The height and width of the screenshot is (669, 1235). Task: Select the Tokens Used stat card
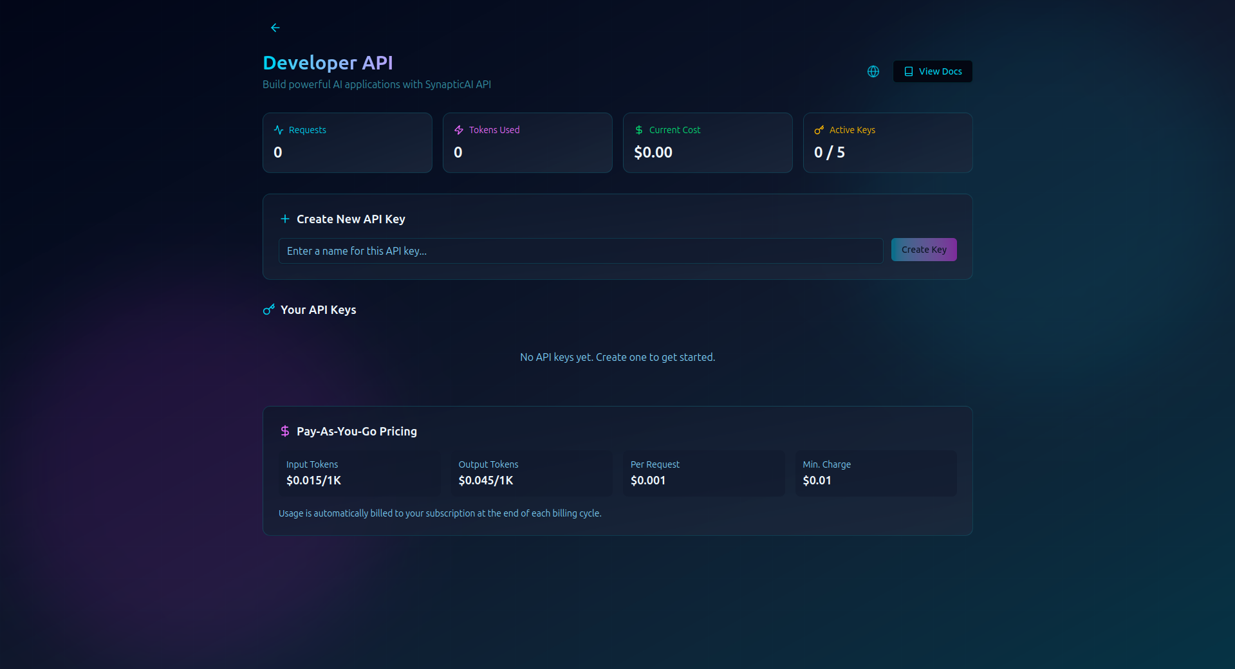click(527, 142)
